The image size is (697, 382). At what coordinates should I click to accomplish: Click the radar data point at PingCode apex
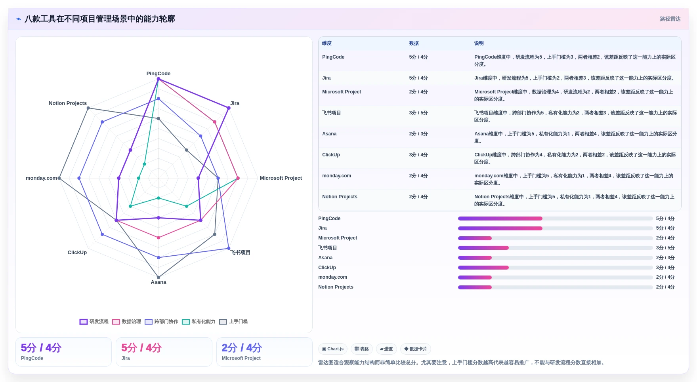tap(158, 79)
